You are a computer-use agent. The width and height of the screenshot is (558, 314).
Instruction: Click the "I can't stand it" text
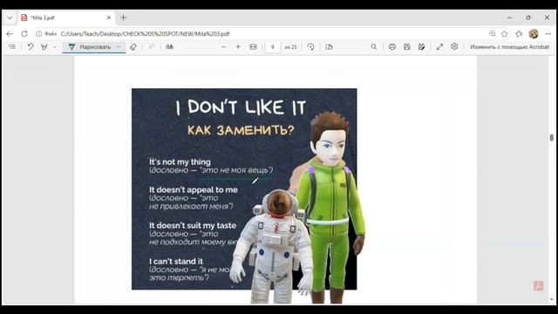tap(176, 262)
